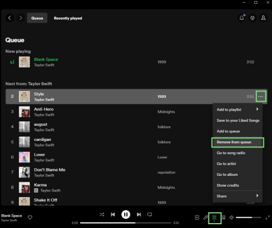The image size is (272, 228).
Task: Skip to the next track
Action: (x=139, y=214)
